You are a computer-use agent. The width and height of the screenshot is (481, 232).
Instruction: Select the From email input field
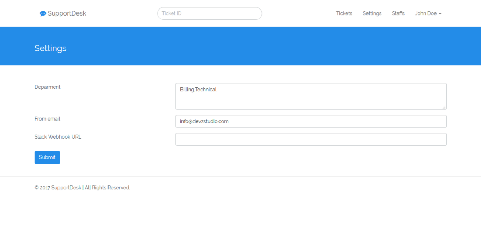pyautogui.click(x=311, y=121)
